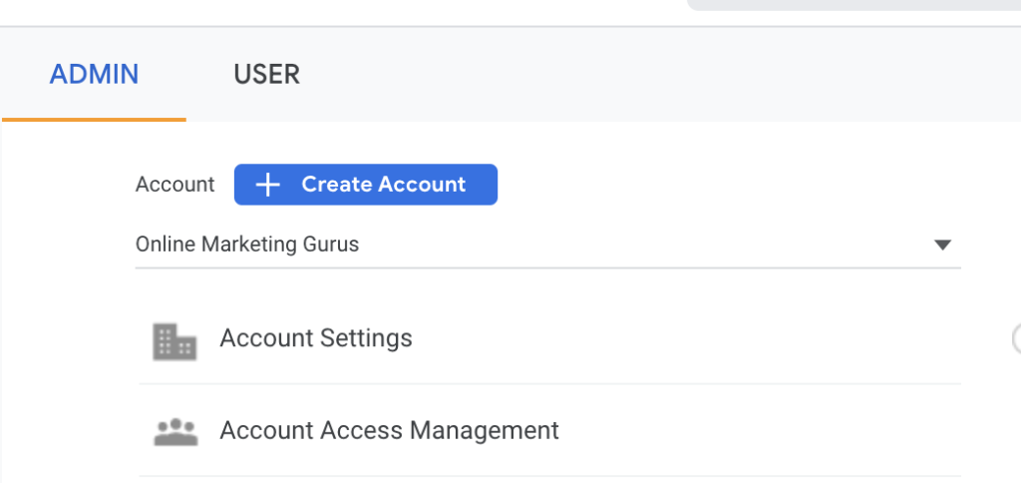1021x483 pixels.
Task: Open Account Settings
Action: coord(549,338)
